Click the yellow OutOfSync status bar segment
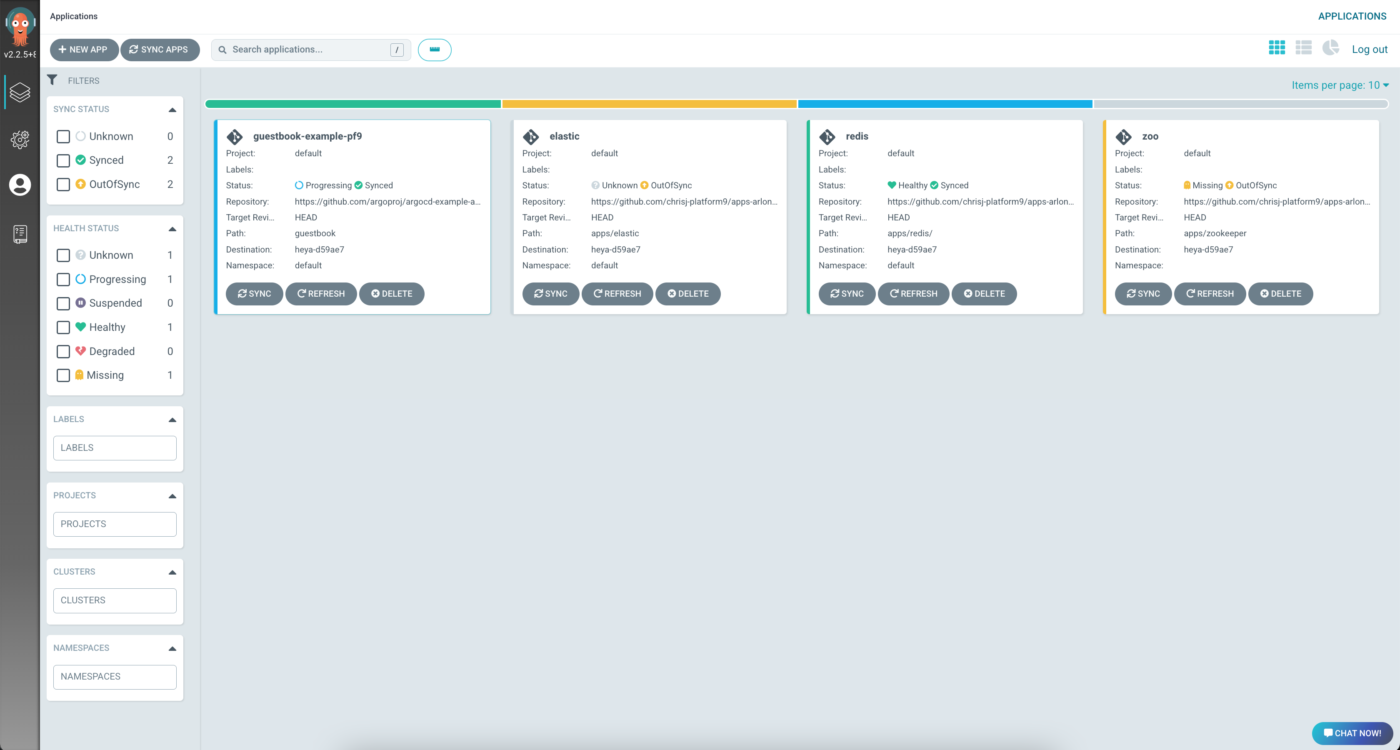This screenshot has width=1400, height=750. coord(649,104)
